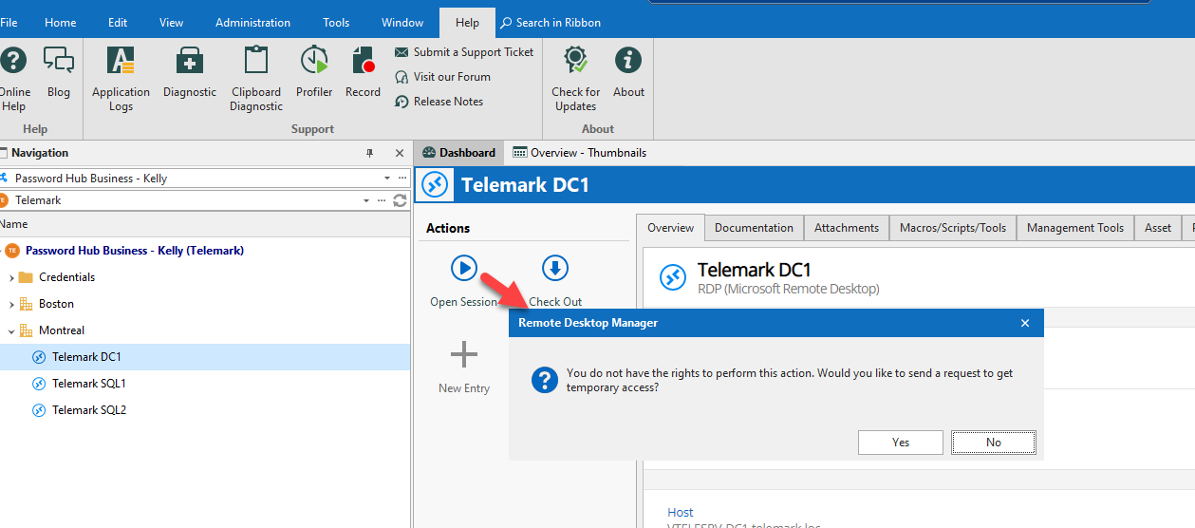Open the Password Hub Business data source dropdown
This screenshot has width=1195, height=528.
coord(387,178)
